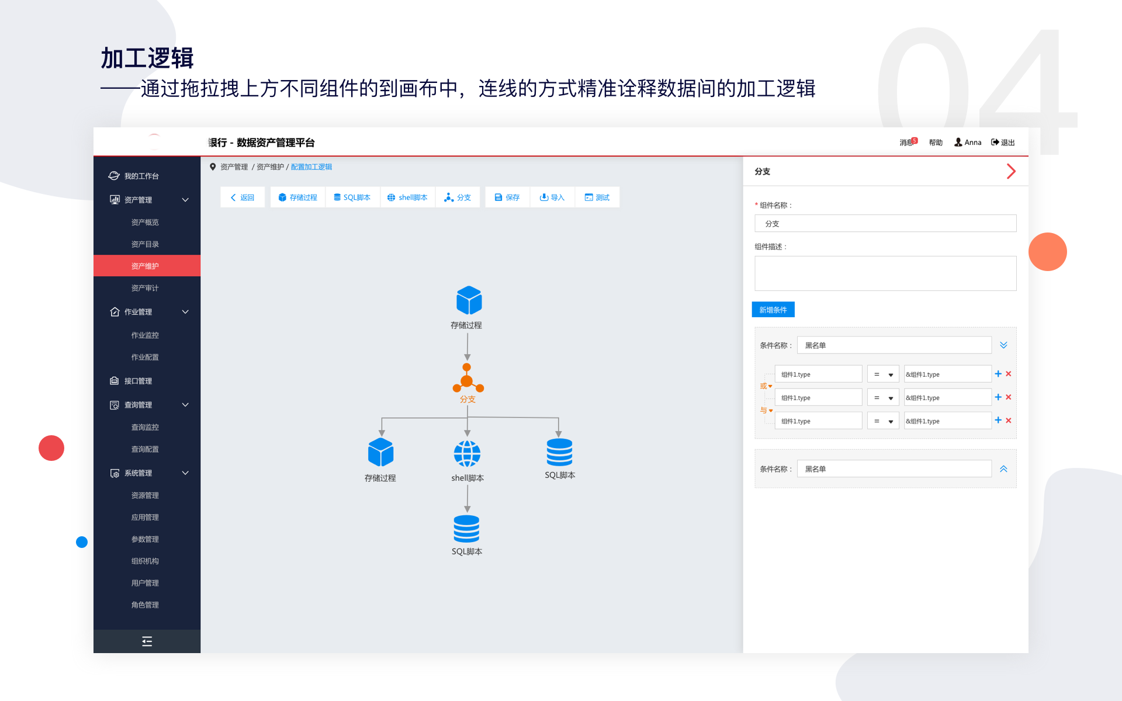The width and height of the screenshot is (1122, 701).
Task: Click the 保存 save toolbar button
Action: [507, 197]
